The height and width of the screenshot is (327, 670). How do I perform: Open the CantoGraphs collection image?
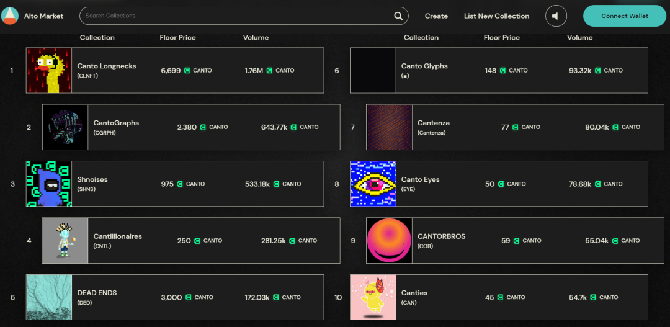(x=65, y=127)
